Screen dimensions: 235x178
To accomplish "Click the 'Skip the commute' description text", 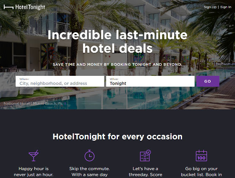I will (x=89, y=172).
